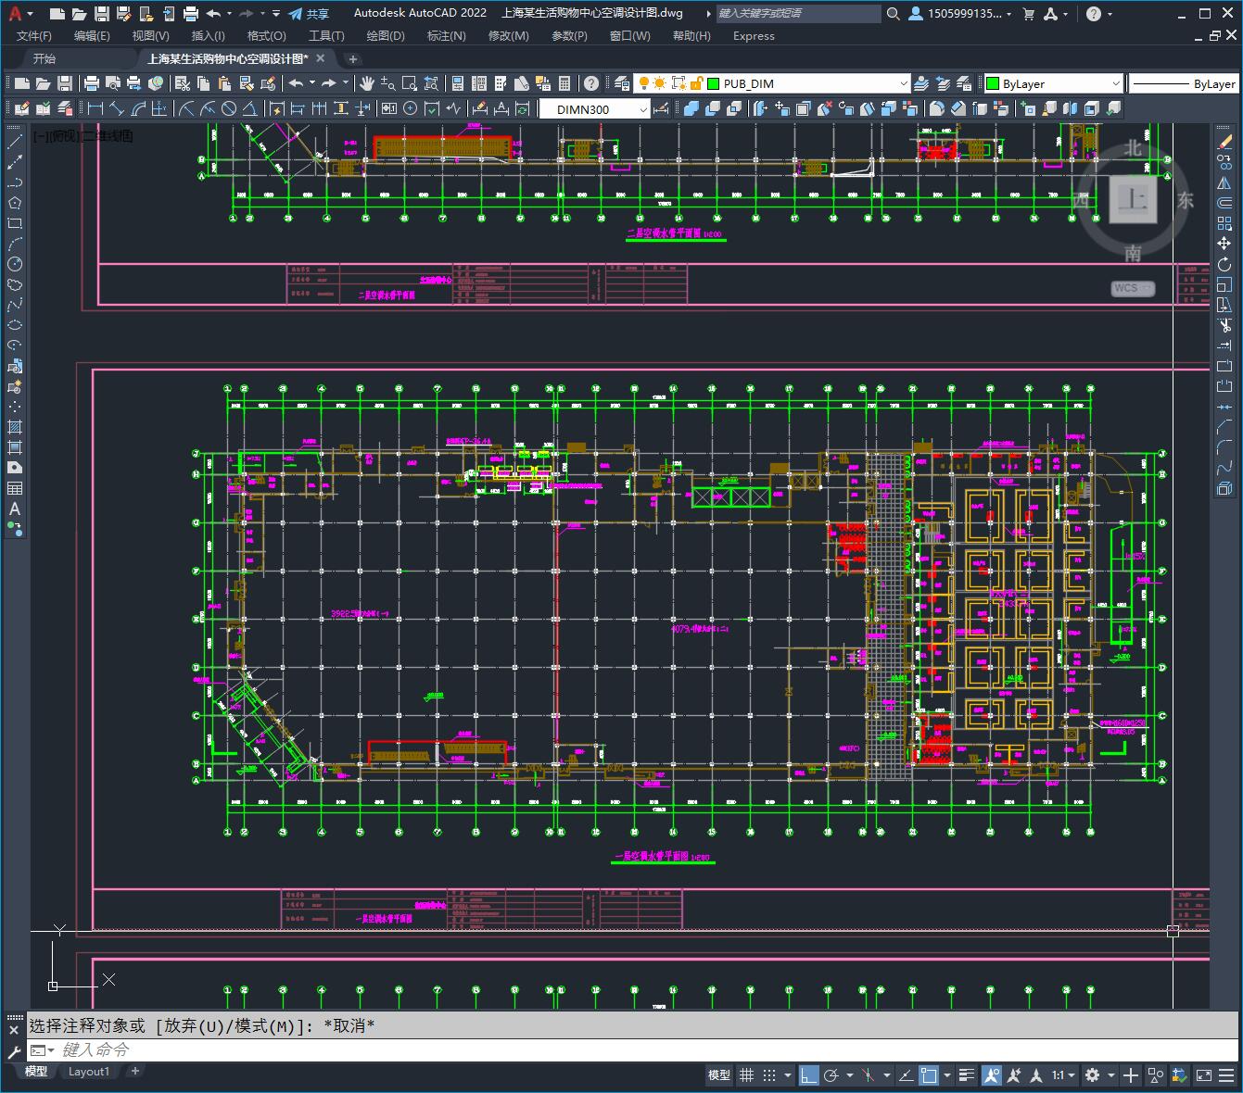Click the search magnifier icon in the title bar
1243x1093 pixels.
tap(893, 14)
